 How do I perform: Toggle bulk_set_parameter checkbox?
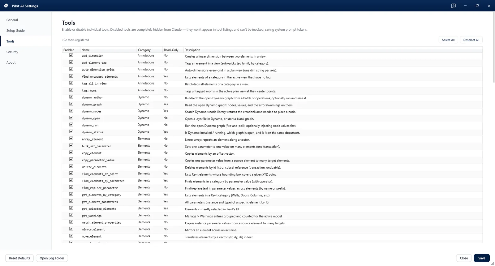tap(71, 145)
